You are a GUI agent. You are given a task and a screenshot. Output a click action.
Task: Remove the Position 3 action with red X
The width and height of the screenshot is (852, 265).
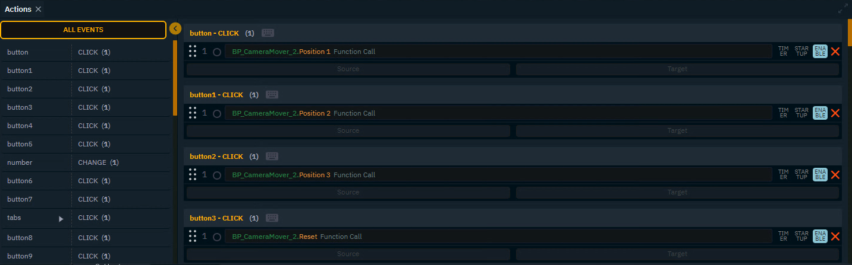[835, 175]
